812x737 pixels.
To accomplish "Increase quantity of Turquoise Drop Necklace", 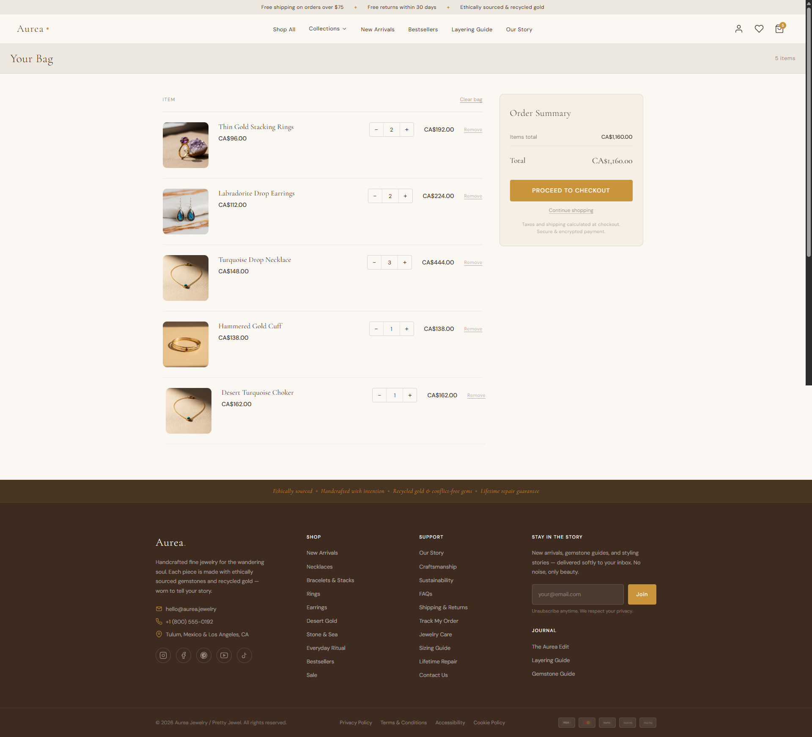I will click(x=405, y=262).
